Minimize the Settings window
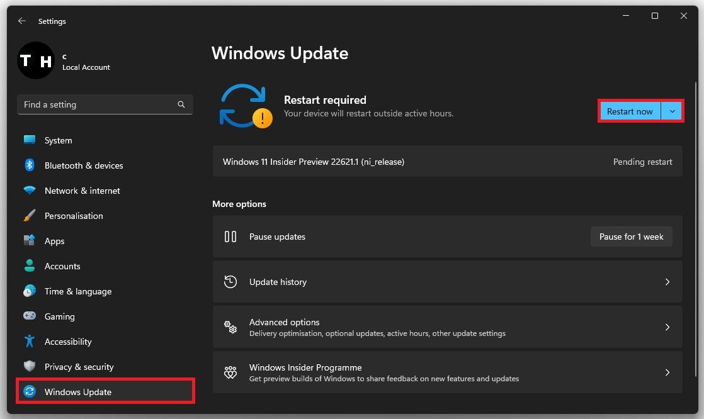The image size is (704, 419). click(626, 16)
